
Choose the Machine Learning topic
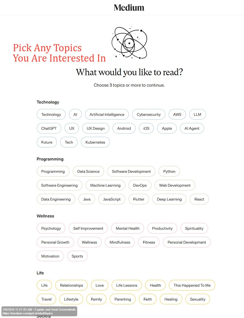pos(105,185)
